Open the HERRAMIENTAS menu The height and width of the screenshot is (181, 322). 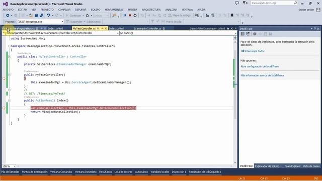[114, 10]
